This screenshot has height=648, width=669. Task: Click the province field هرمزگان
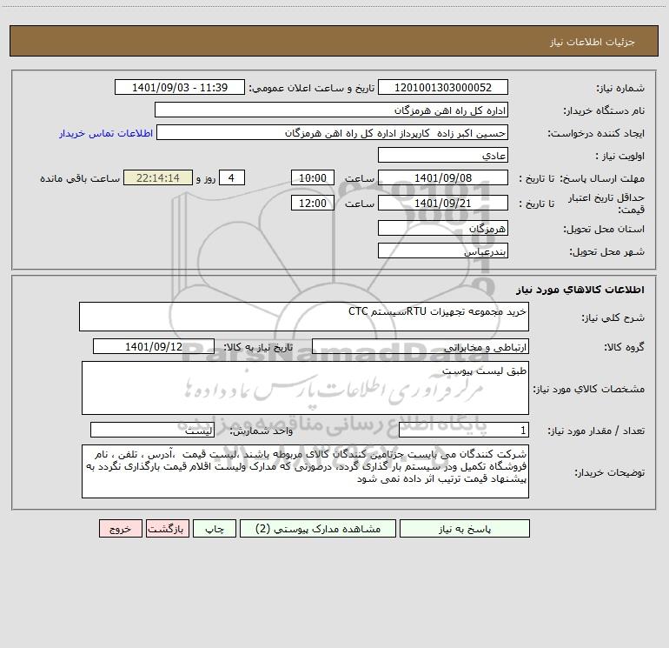[443, 228]
